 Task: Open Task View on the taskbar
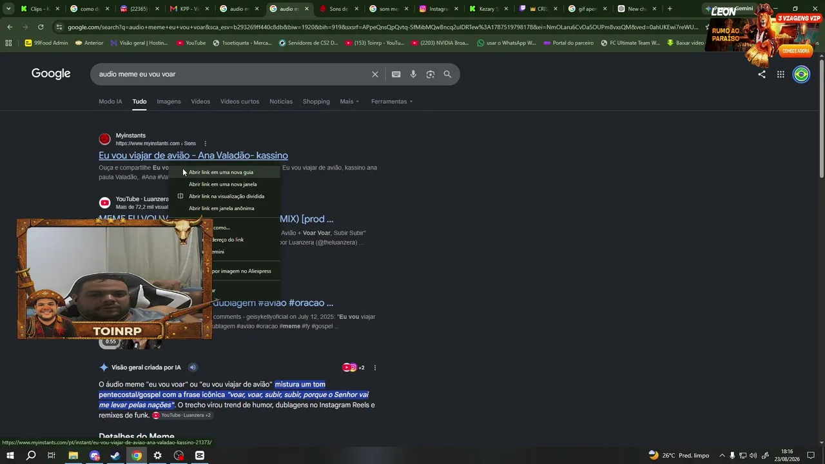click(52, 456)
